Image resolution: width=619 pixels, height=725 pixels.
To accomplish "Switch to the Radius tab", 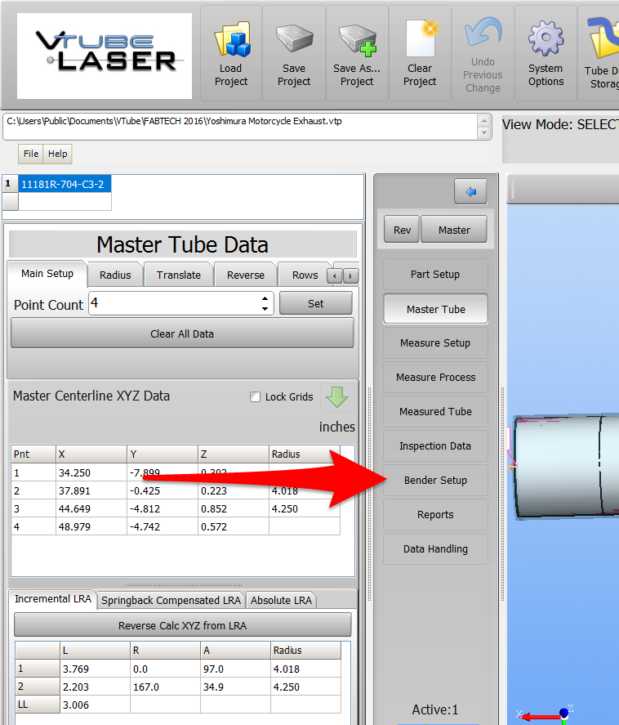I will coord(115,275).
